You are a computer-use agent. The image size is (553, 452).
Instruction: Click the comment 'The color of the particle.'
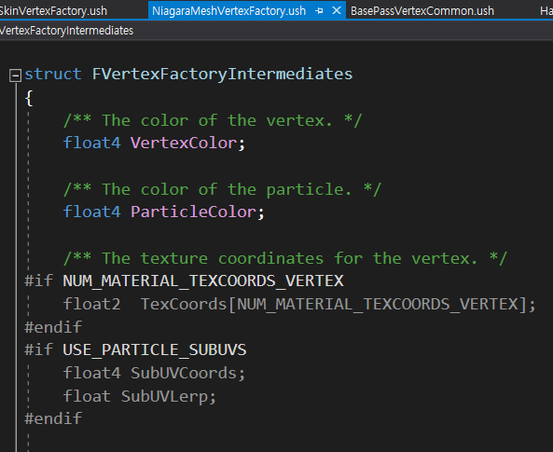[222, 189]
